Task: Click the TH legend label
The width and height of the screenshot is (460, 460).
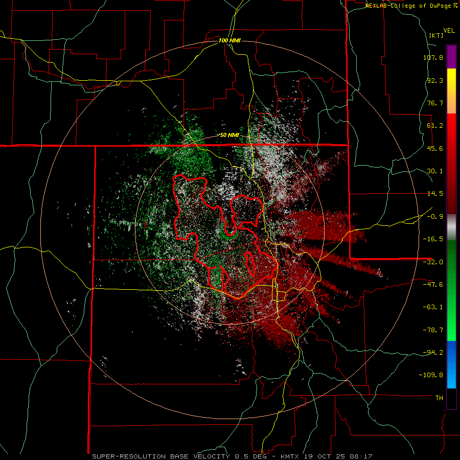Action: pos(439,398)
